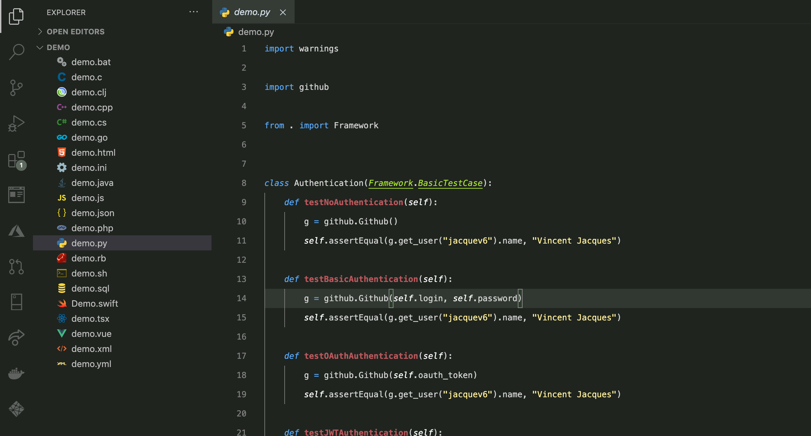Open the Search panel in the activity bar
Viewport: 811px width, 436px height.
click(x=16, y=51)
